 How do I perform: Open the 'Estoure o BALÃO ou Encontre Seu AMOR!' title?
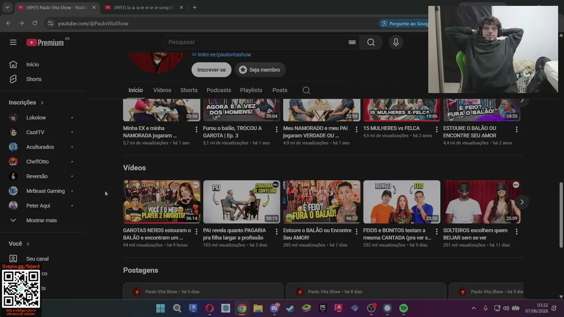(x=317, y=234)
